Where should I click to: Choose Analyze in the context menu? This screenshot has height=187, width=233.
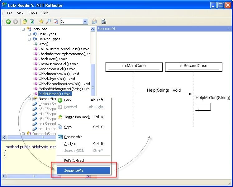[83, 144]
